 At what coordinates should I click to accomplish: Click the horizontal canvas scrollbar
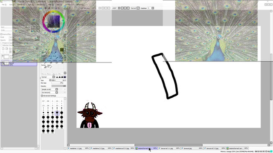coord(168,145)
